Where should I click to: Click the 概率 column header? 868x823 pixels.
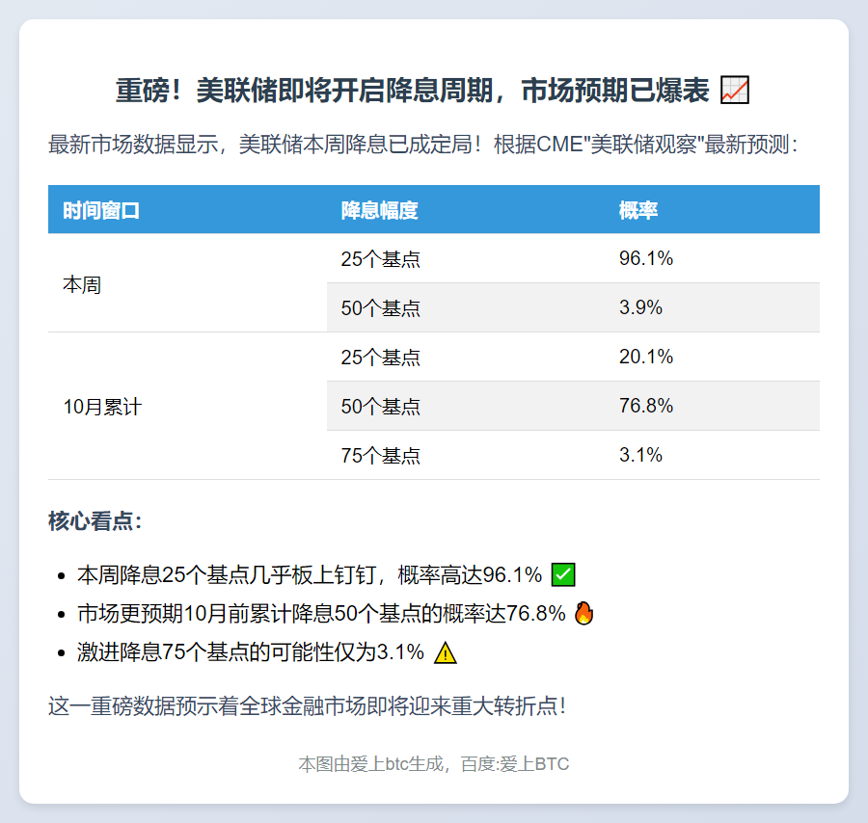coord(638,210)
